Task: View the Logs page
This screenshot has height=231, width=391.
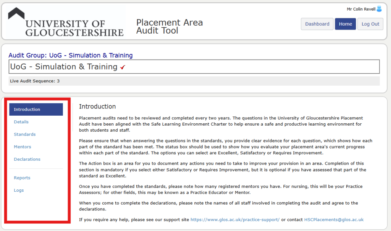Action: (19, 190)
